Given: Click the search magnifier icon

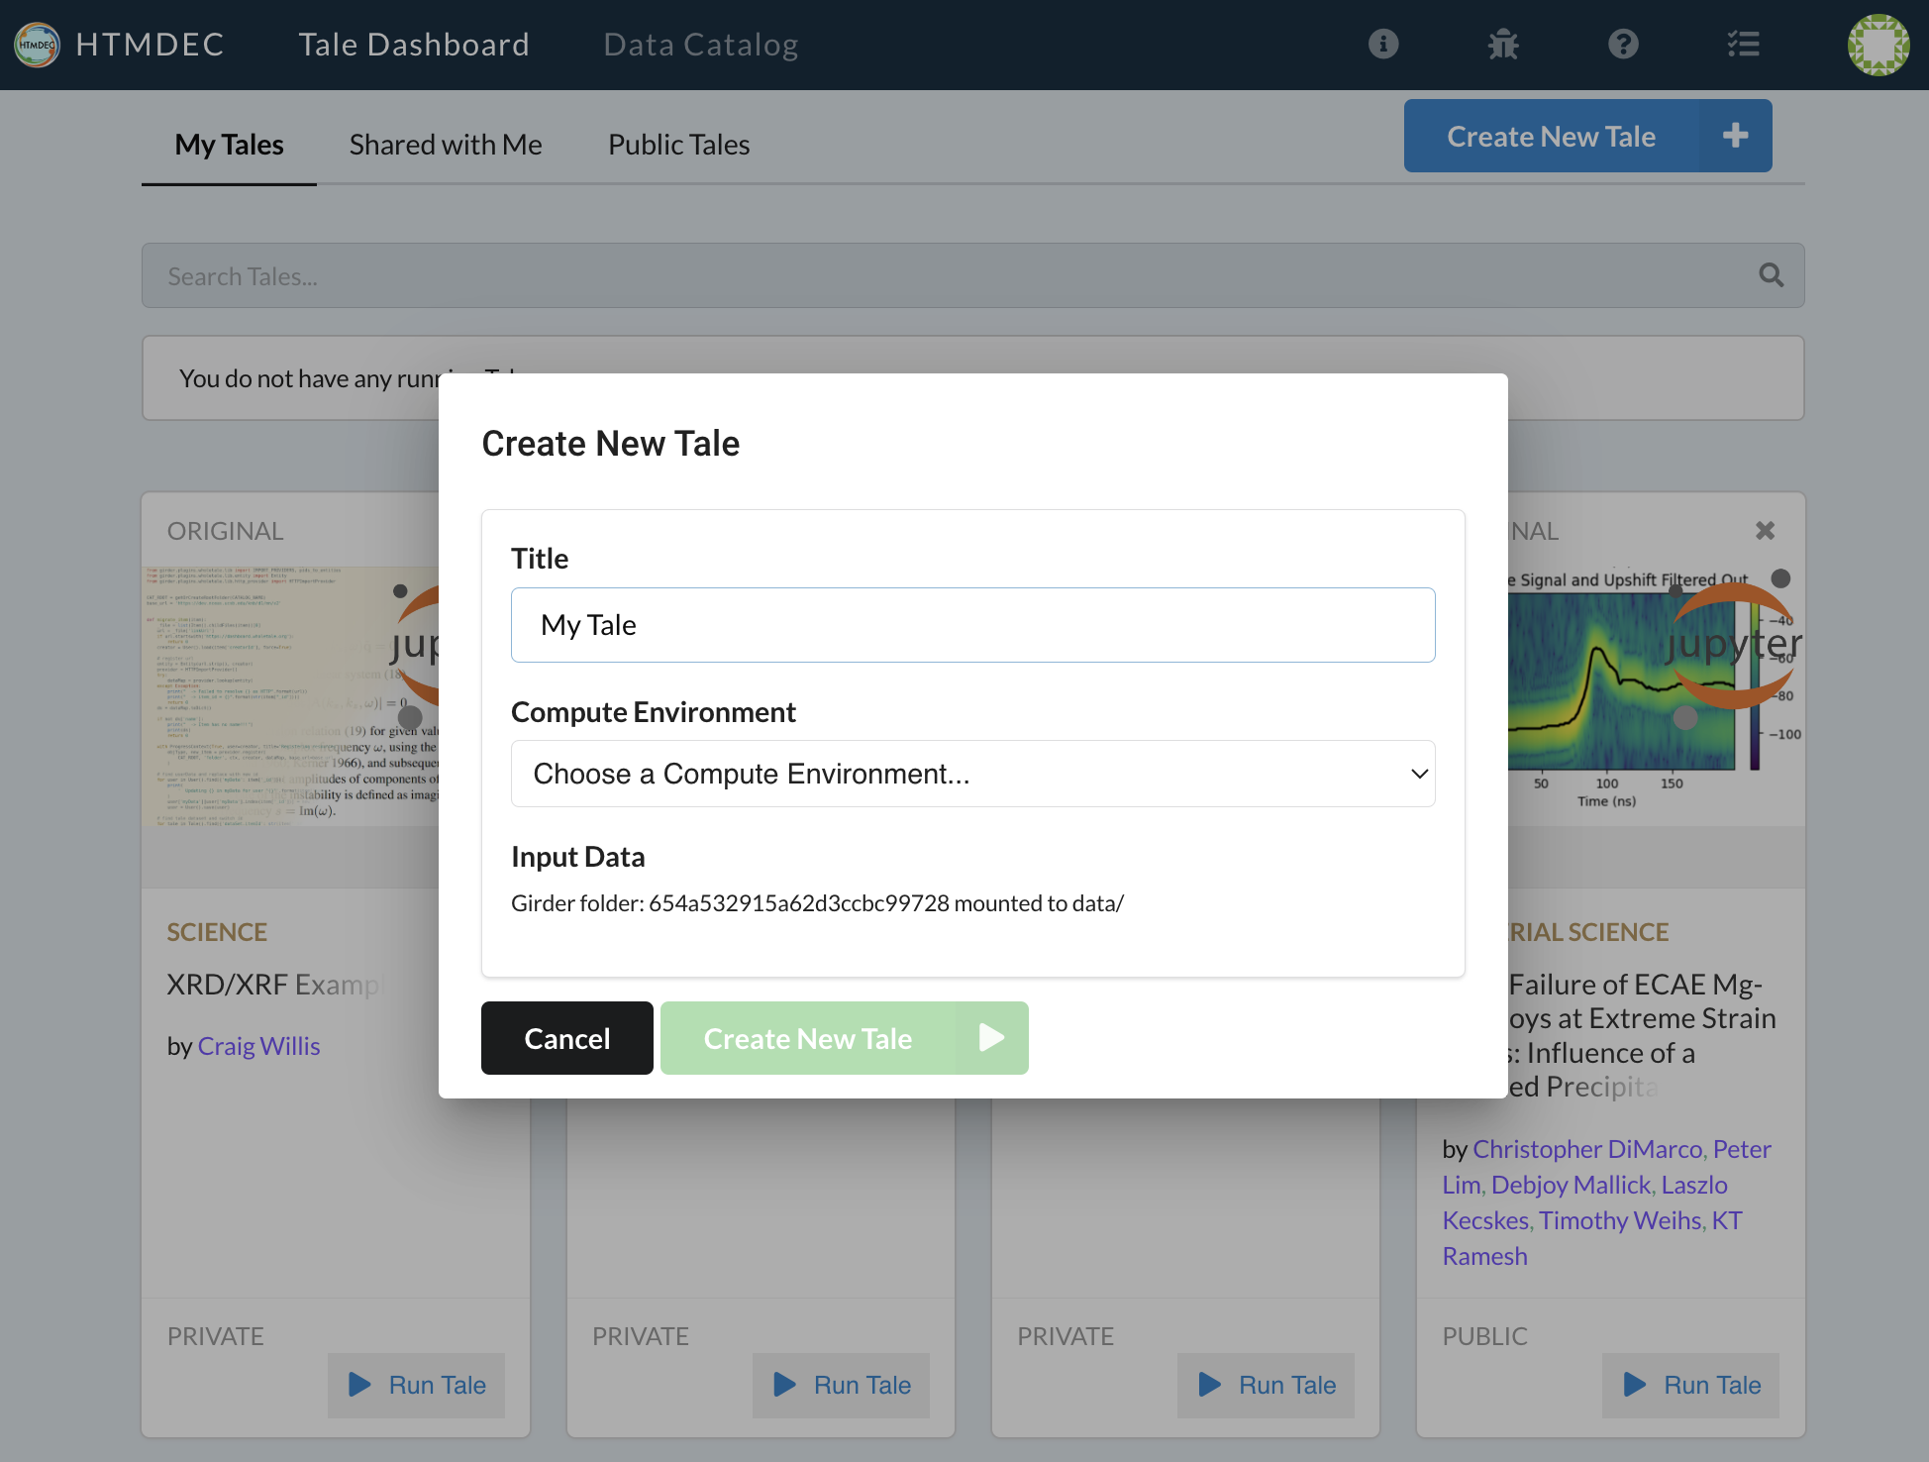Looking at the screenshot, I should 1771,275.
